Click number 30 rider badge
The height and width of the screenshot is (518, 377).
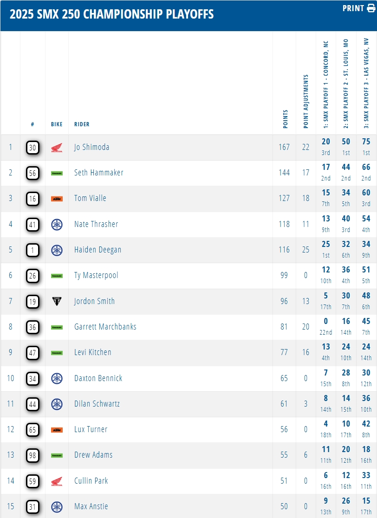coord(32,148)
